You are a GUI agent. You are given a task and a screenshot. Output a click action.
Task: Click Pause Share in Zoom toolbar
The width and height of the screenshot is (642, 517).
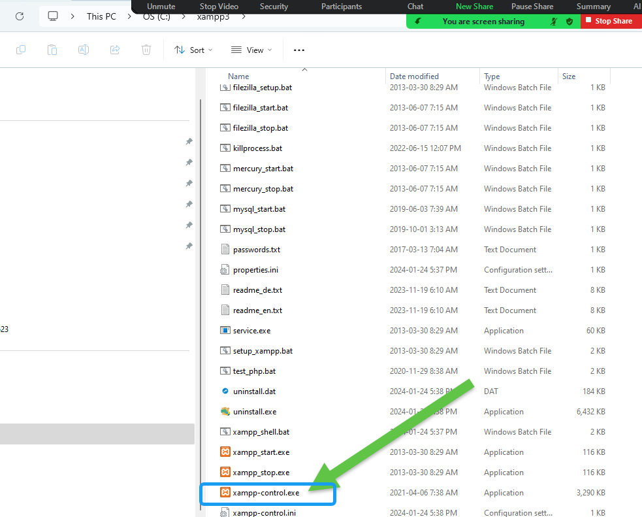pyautogui.click(x=532, y=7)
